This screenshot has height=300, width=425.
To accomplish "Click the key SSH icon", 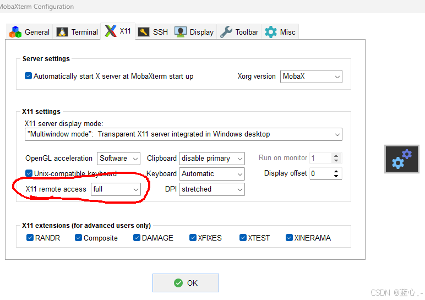I will 144,32.
